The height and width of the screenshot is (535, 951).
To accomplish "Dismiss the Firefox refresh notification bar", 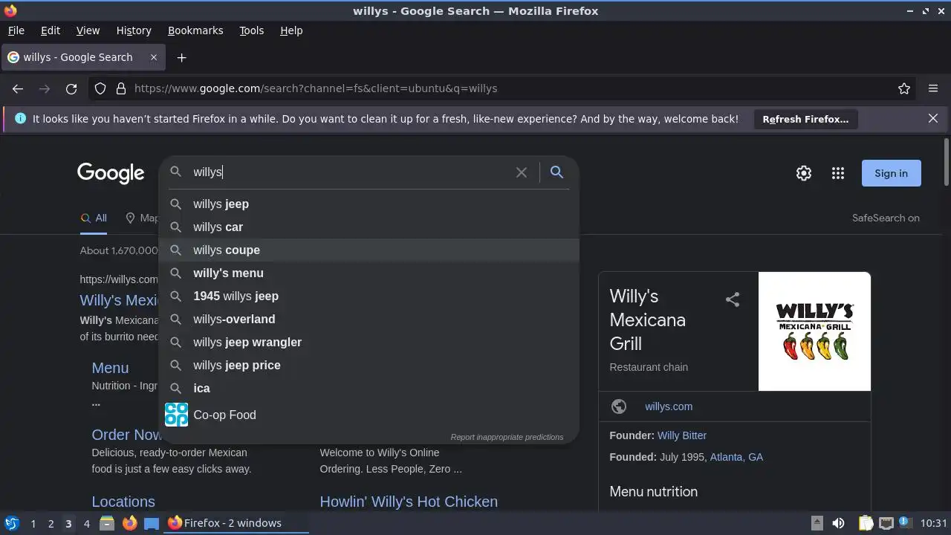I will point(933,119).
